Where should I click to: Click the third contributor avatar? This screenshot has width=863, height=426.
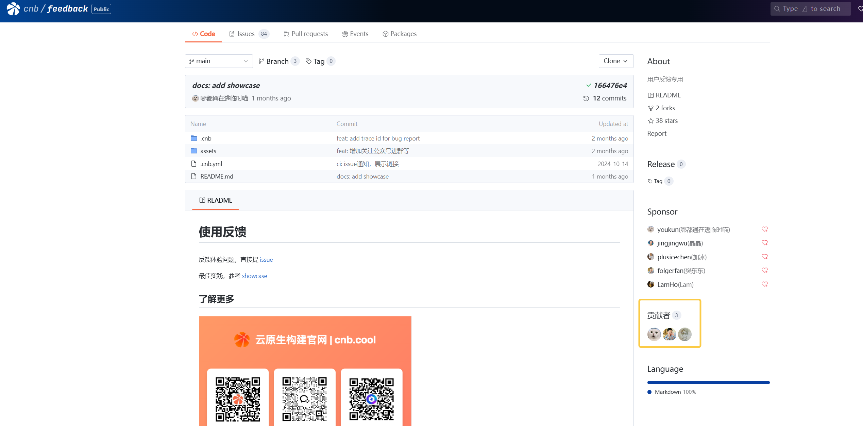pos(684,334)
